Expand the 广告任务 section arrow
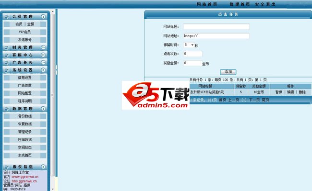The height and width of the screenshot is (191, 312). pos(43,62)
